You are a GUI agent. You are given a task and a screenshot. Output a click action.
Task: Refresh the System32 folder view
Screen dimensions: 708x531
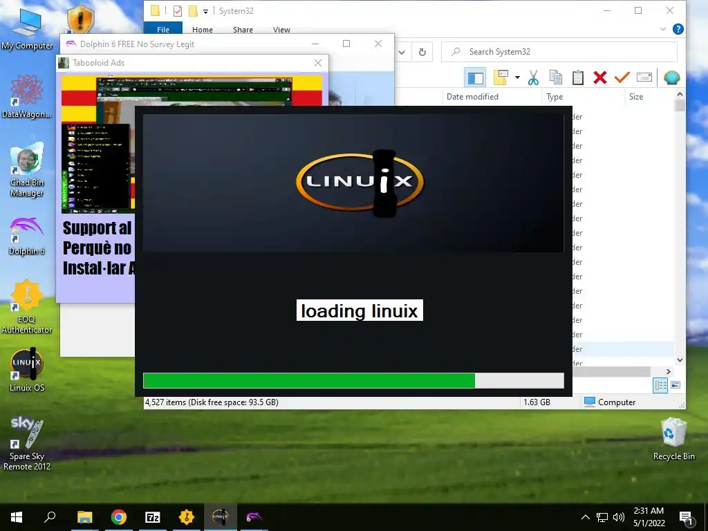(x=422, y=52)
